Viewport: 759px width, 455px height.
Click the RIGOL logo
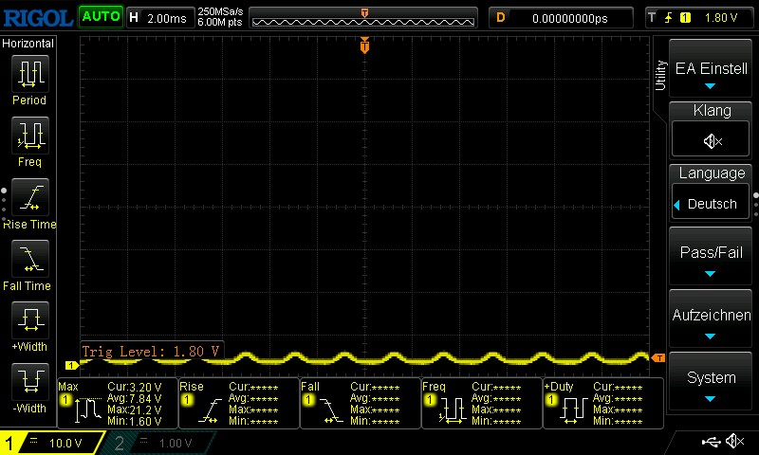(37, 17)
